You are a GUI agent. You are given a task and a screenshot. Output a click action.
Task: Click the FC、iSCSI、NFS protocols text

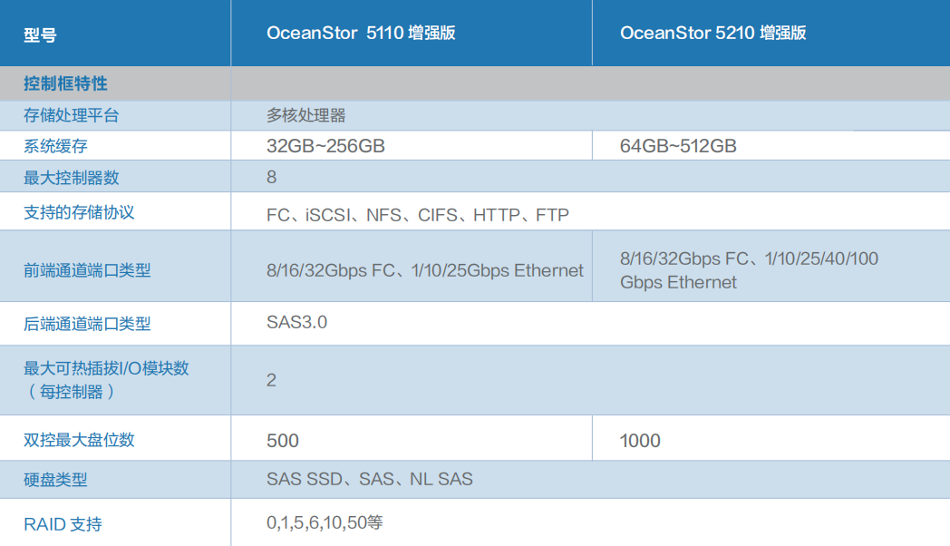click(418, 215)
